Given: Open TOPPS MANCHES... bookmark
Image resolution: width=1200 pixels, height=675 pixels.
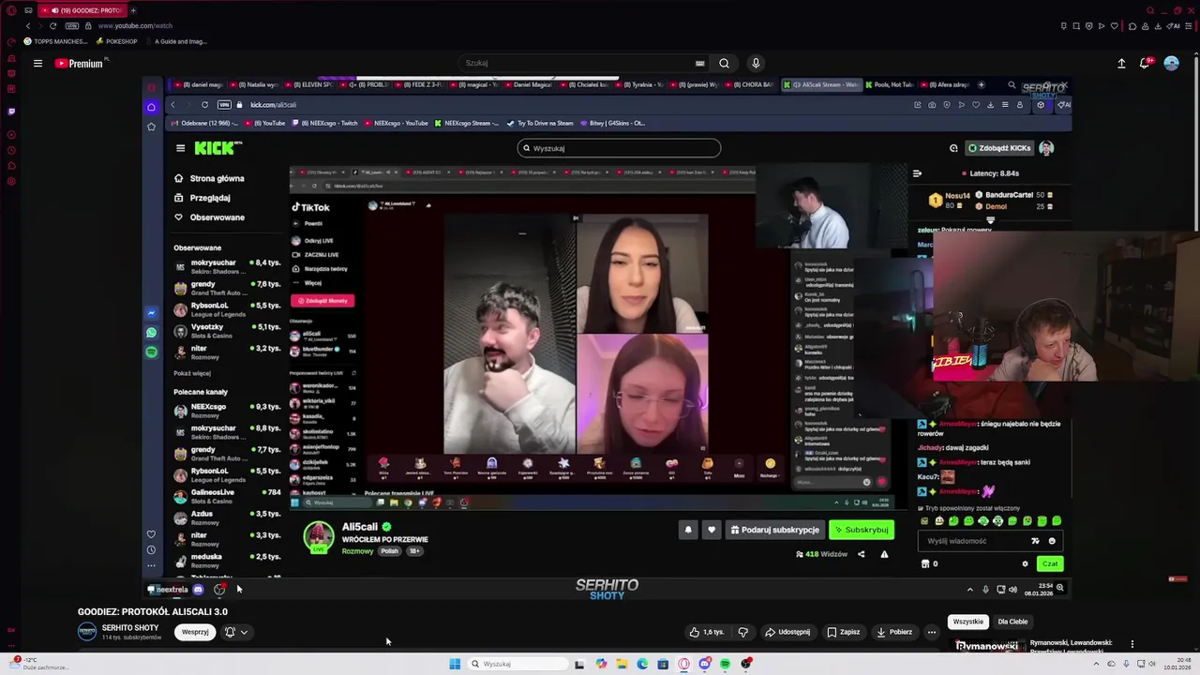Looking at the screenshot, I should 56,41.
